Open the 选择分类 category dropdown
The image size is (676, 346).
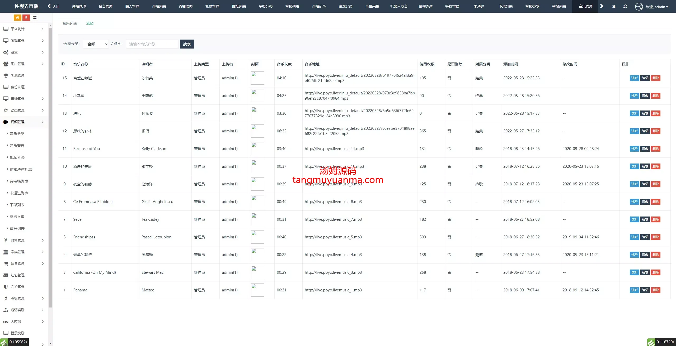coord(96,44)
